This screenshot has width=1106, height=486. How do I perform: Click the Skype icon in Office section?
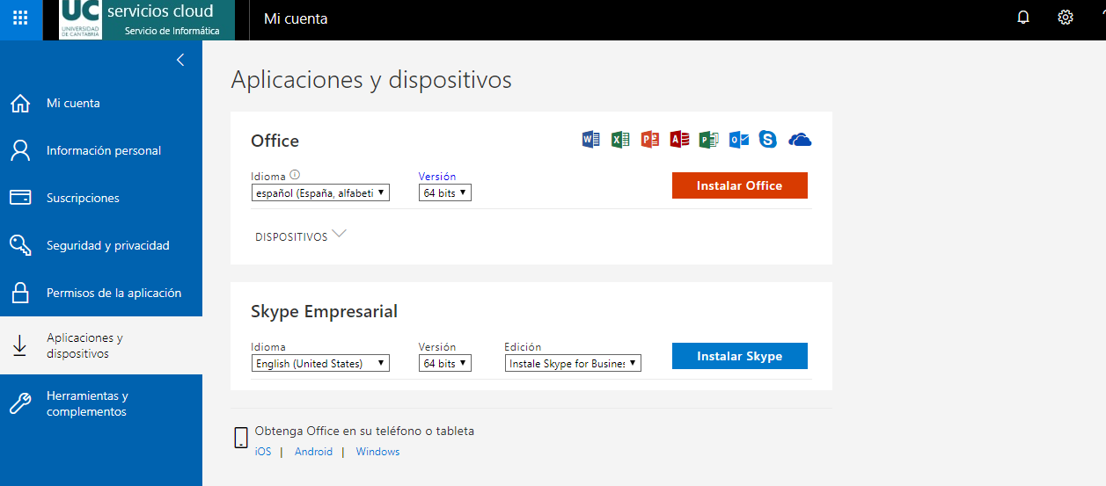click(x=768, y=139)
